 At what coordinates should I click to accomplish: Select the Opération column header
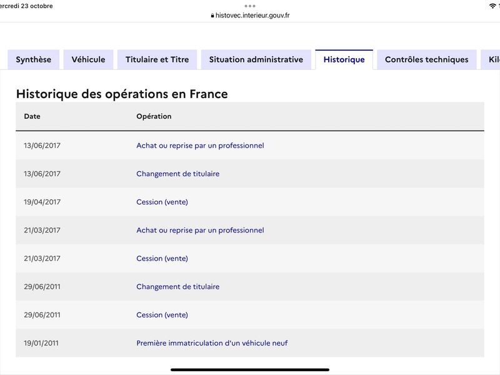click(x=154, y=116)
